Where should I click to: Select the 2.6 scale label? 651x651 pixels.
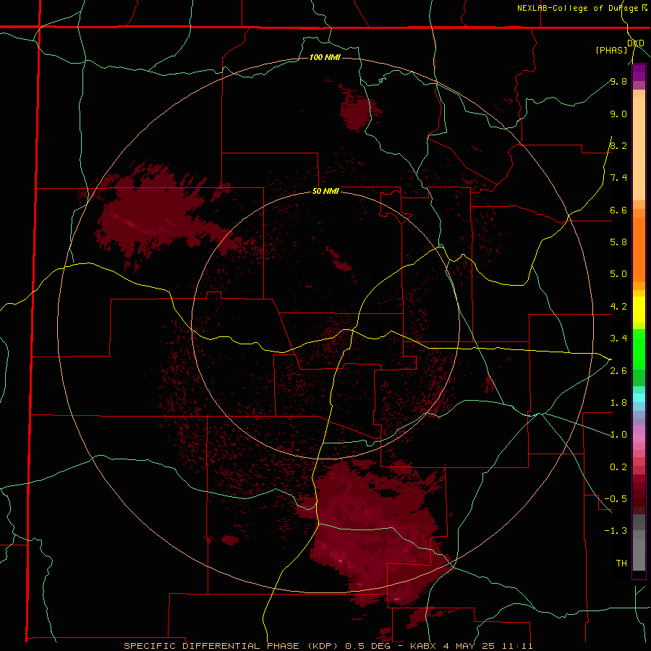tap(618, 371)
